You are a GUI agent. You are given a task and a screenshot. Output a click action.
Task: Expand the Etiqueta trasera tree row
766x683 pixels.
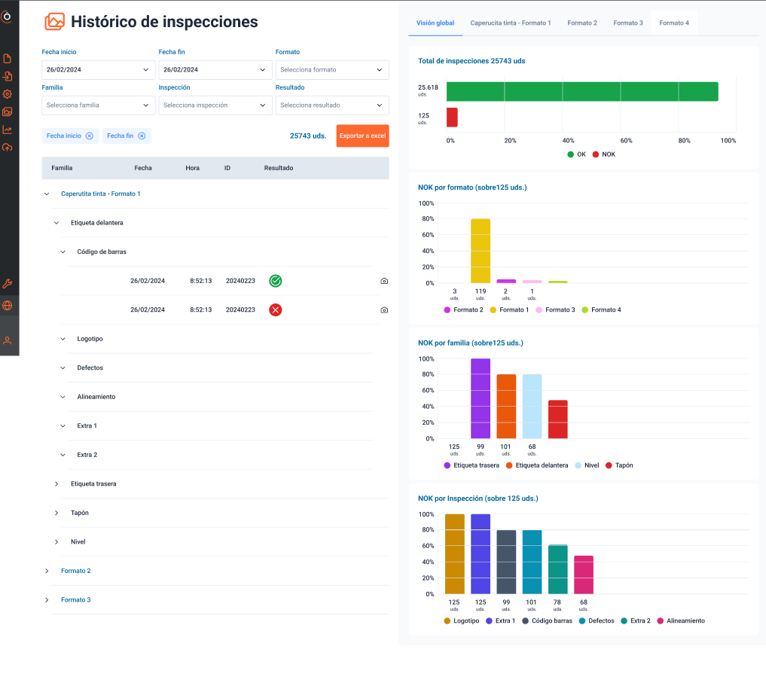click(56, 483)
